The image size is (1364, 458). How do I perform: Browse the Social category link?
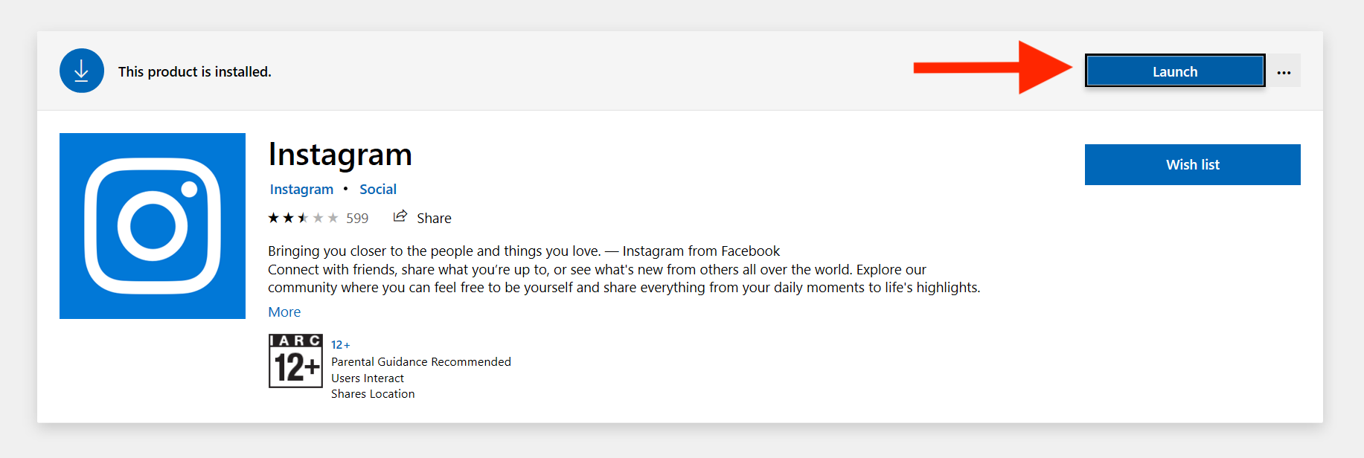coord(378,190)
